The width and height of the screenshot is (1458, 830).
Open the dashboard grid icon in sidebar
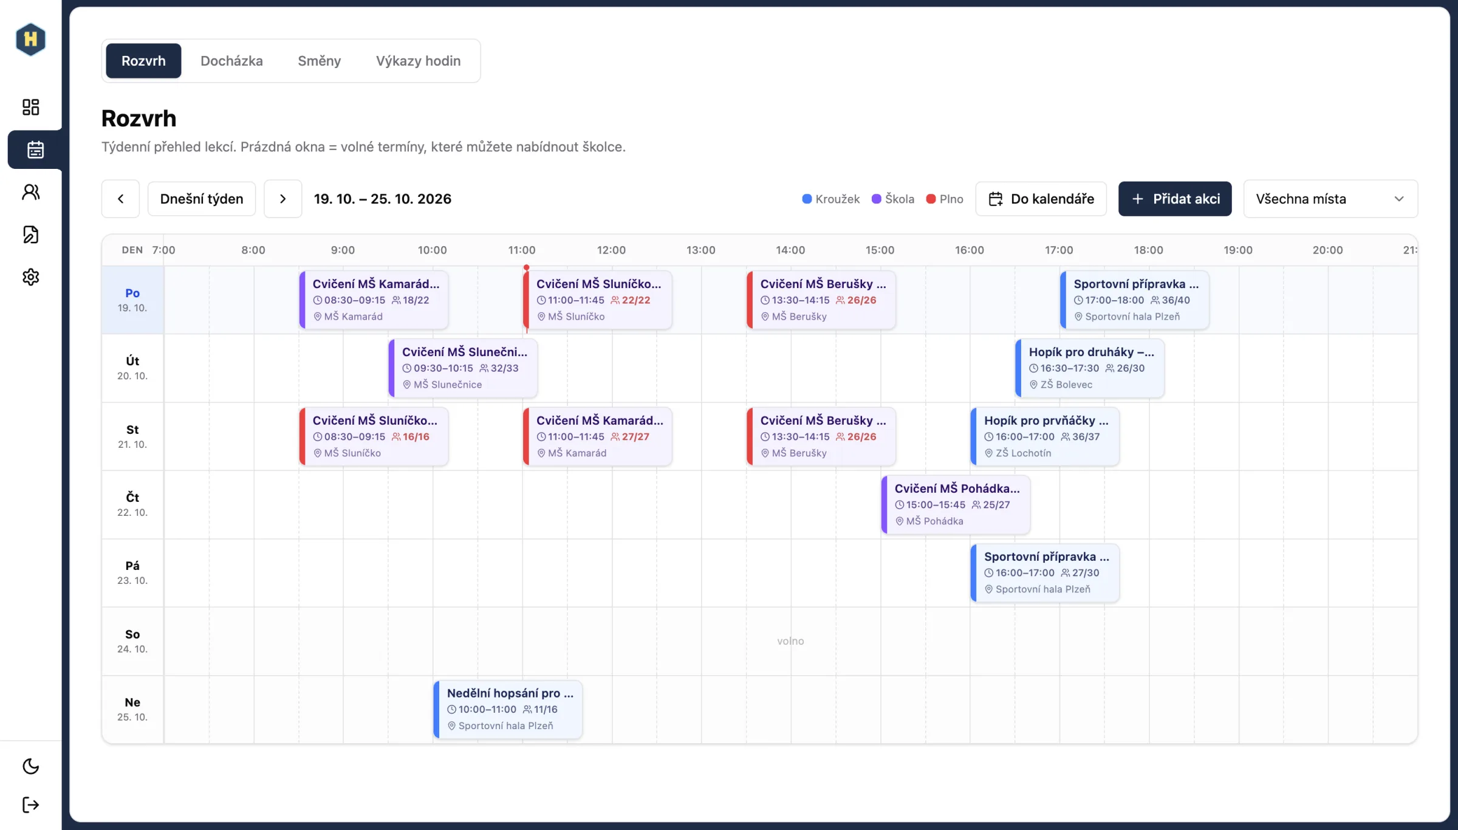click(x=30, y=107)
